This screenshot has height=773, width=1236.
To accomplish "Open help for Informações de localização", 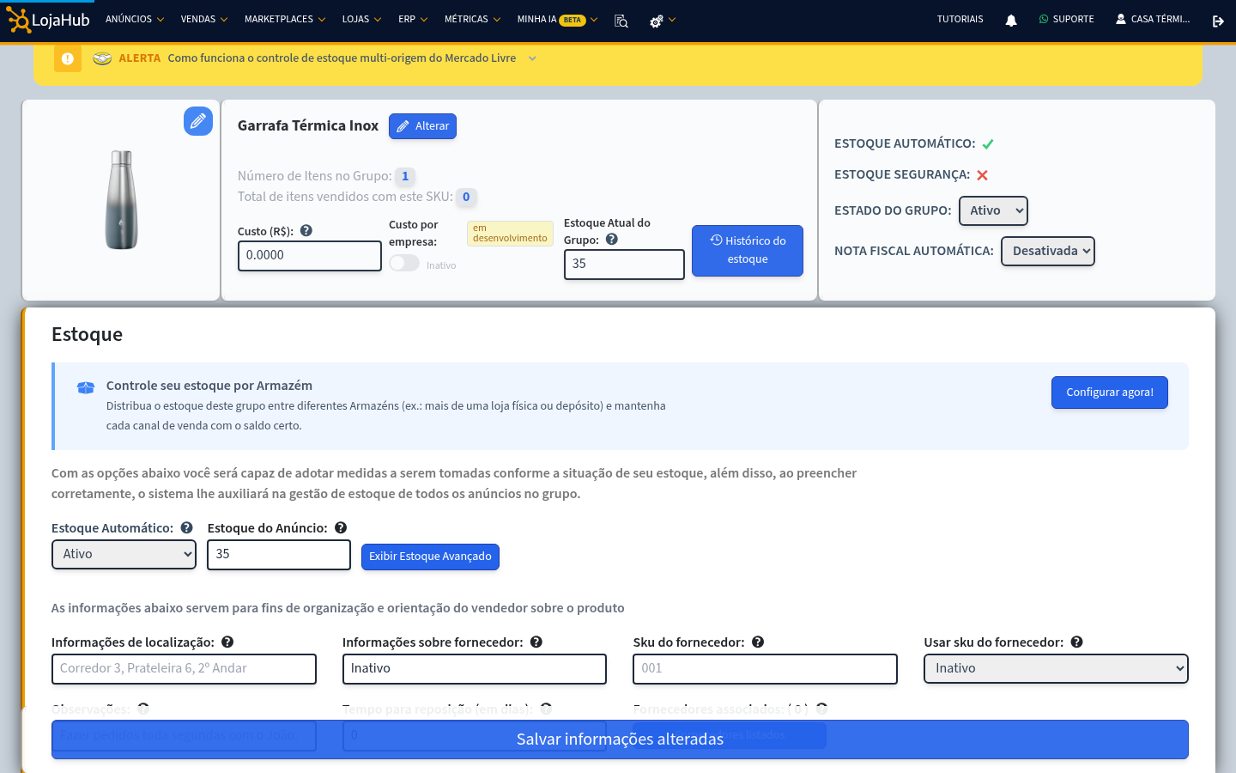I will 227,642.
